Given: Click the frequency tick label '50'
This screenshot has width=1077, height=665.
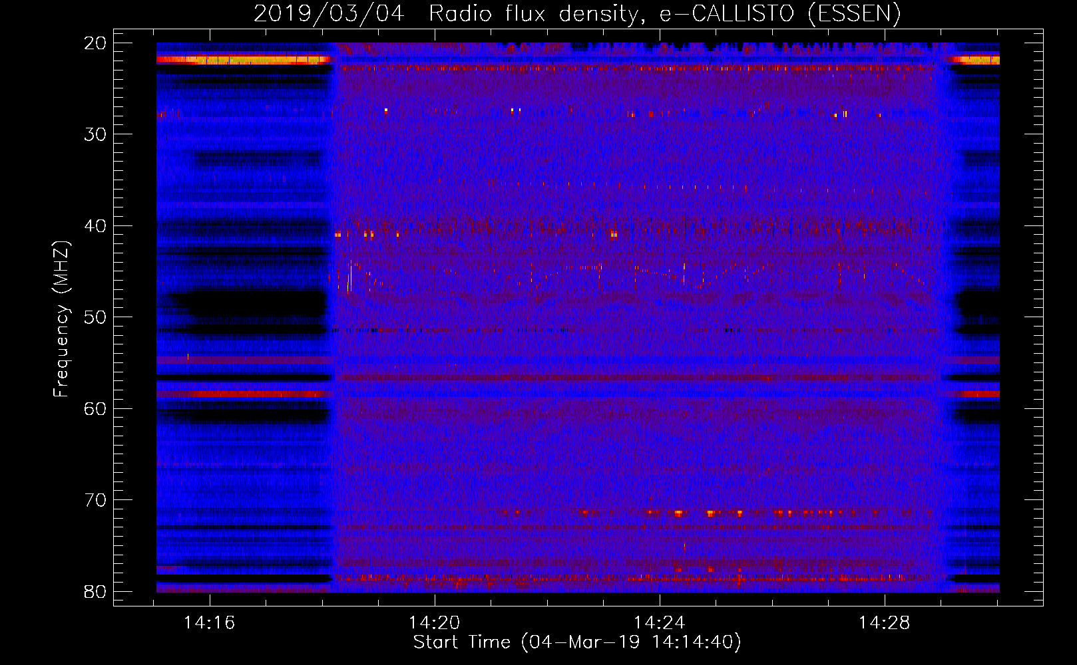Looking at the screenshot, I should click(x=95, y=317).
